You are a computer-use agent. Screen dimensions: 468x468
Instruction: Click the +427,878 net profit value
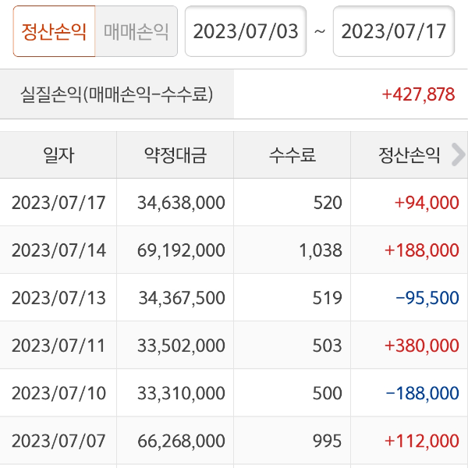point(418,94)
